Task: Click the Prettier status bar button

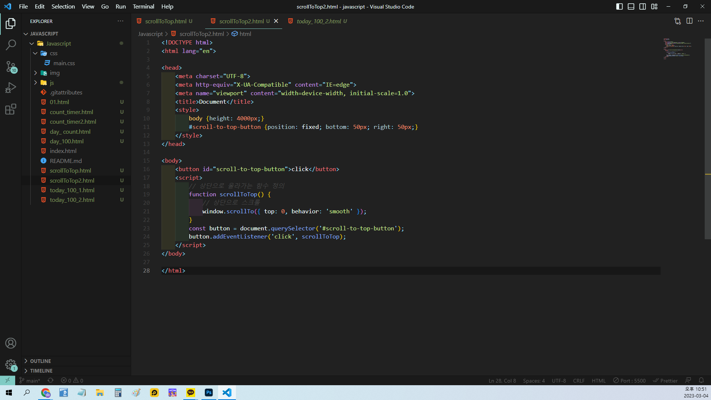Action: tap(665, 380)
